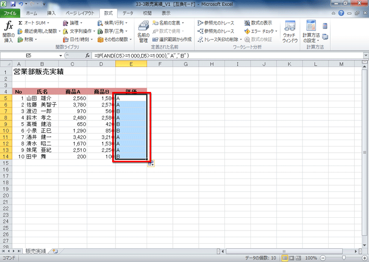Image resolution: width=369 pixels, height=262 pixels.
Task: Click the fx button beside the formula bar
Action: [88, 56]
